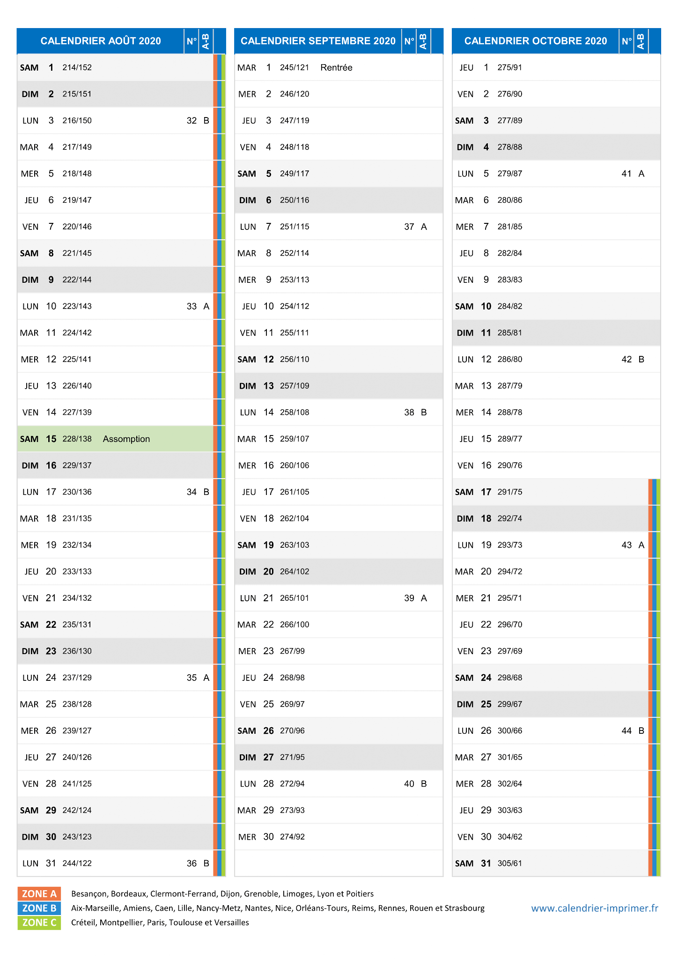Viewport: 678px width, 959px height.
Task: Click week number 41 in October
Action: [x=626, y=174]
